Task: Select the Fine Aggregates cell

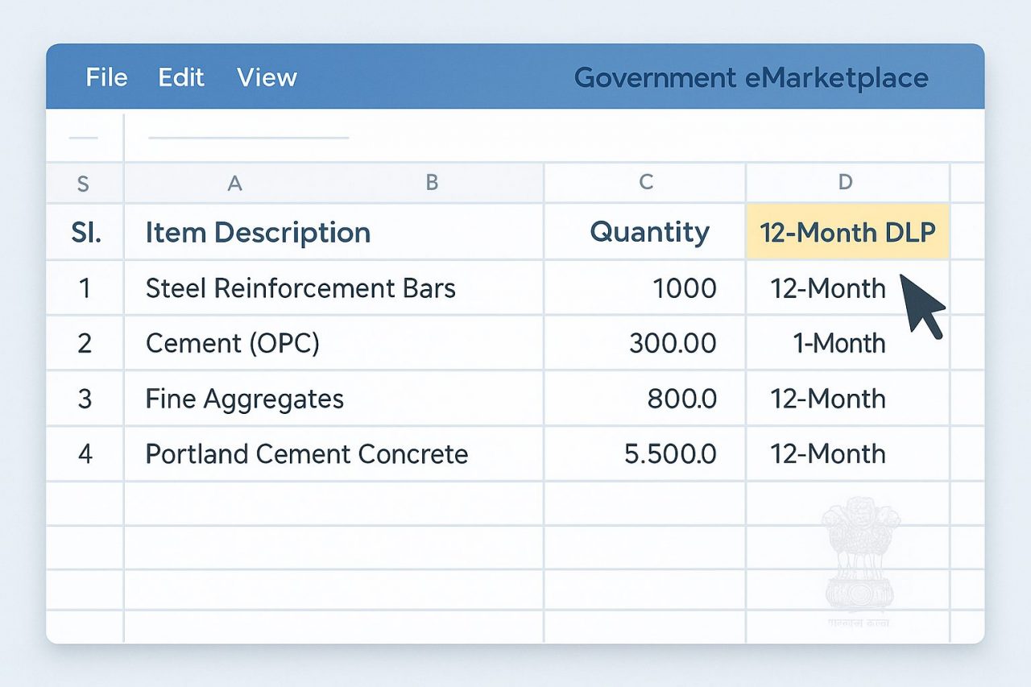Action: tap(334, 399)
